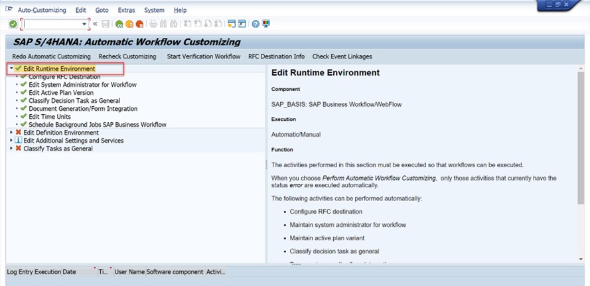Image resolution: width=590 pixels, height=286 pixels.
Task: Click the documentation pane vertical scrollbar thumb
Action: [581, 138]
